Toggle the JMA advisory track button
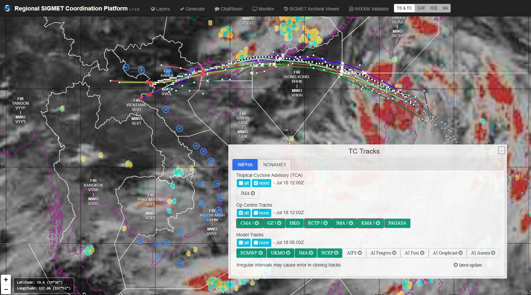 point(247,193)
